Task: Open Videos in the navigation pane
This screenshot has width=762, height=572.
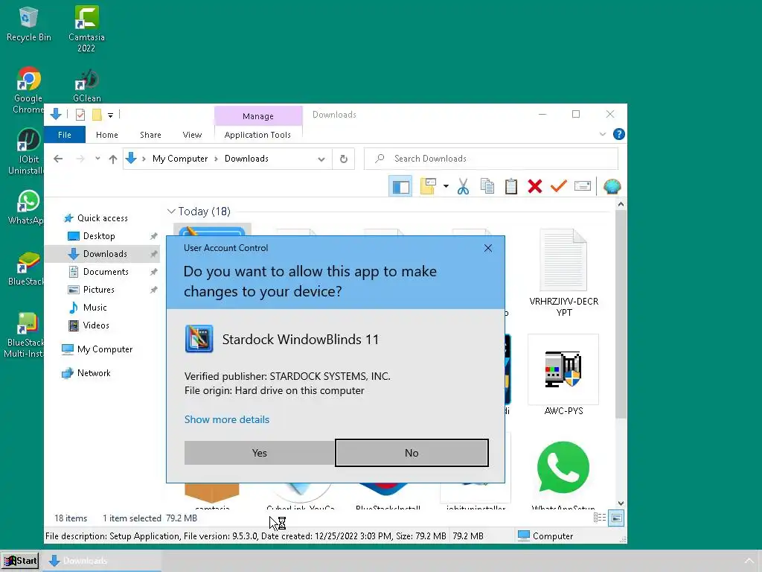Action: click(x=96, y=325)
